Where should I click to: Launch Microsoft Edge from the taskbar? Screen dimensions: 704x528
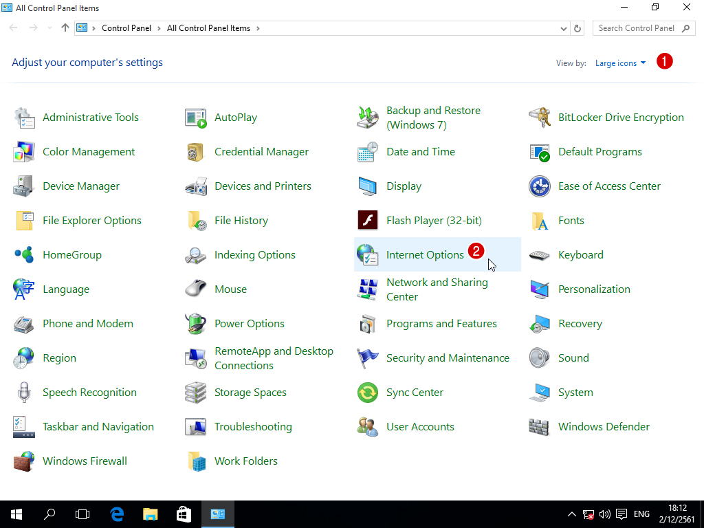[117, 514]
